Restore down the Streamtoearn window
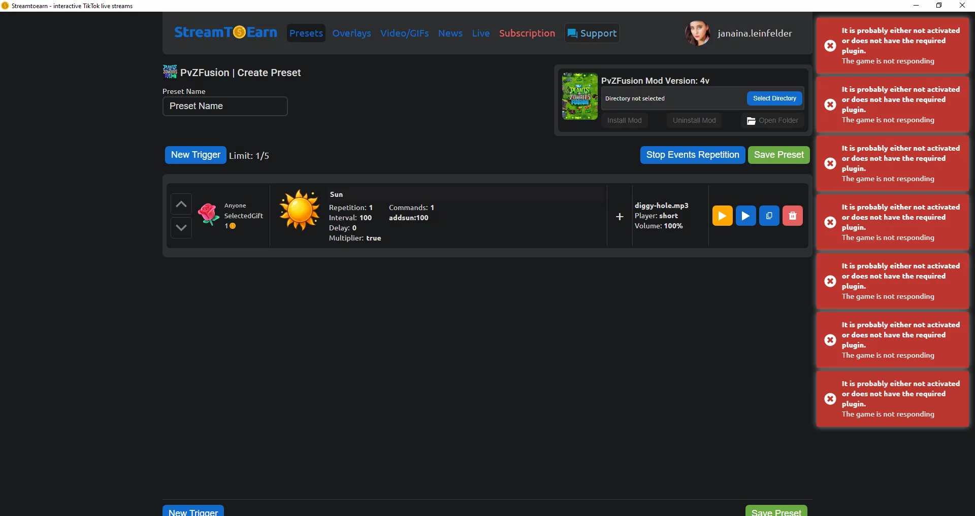This screenshot has height=516, width=975. [939, 6]
